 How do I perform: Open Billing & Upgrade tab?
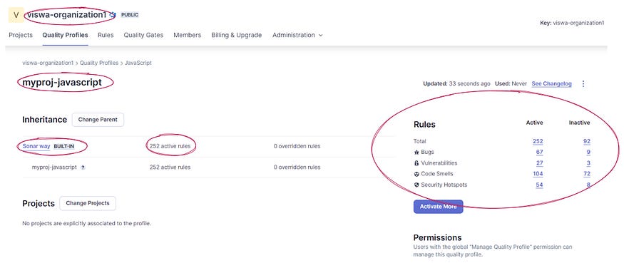coord(236,35)
